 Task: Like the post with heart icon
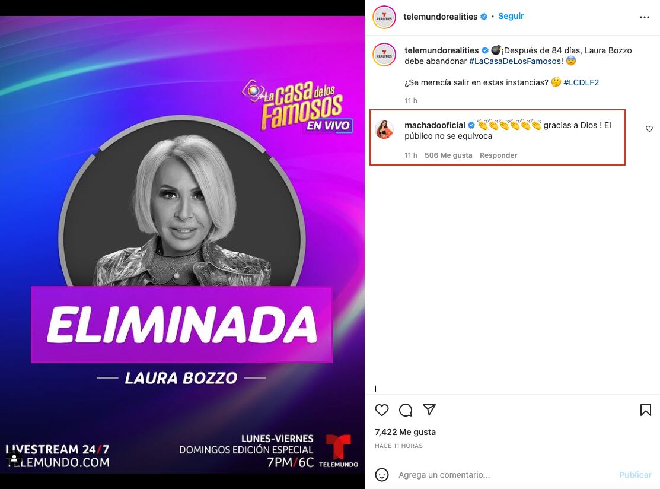point(382,410)
